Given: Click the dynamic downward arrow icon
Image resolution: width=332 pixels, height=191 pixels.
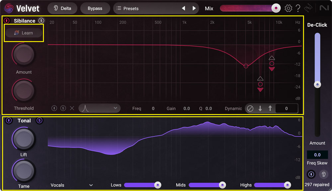Looking at the screenshot, I should (260, 108).
